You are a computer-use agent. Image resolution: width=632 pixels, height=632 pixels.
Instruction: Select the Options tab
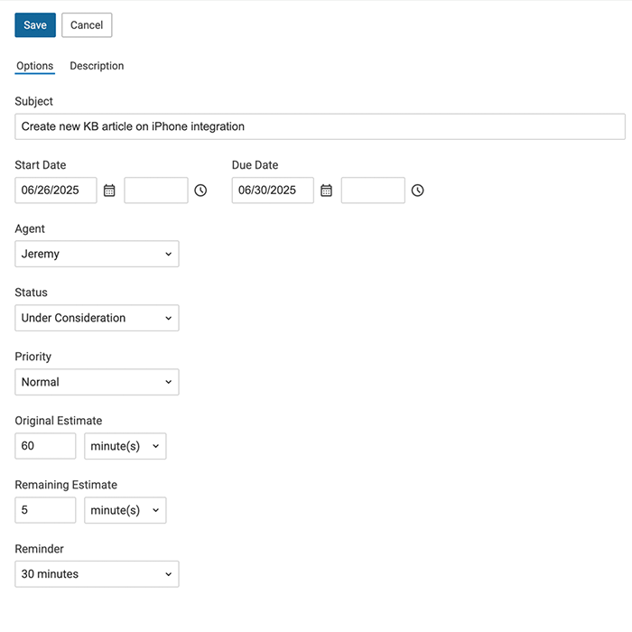[x=34, y=66]
